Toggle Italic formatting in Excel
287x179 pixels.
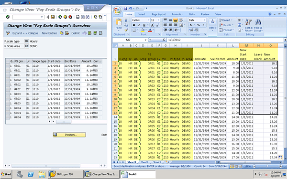[x=139, y=25]
